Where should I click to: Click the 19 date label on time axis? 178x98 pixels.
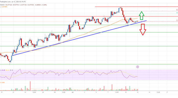coord(2,92)
